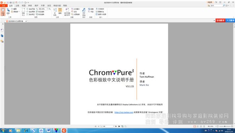Open the bookmarks panel in the left sidebar
The image size is (235, 133).
(x=2, y=30)
